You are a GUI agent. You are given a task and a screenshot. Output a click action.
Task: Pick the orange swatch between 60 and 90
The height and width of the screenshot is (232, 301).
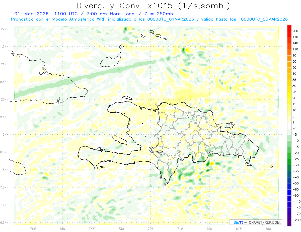(x=289, y=59)
